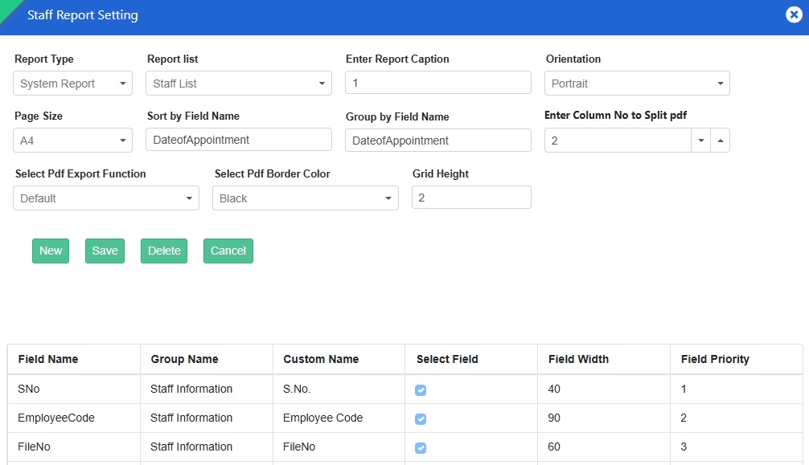
Task: Toggle the SNo Select Field checkbox
Action: (421, 390)
